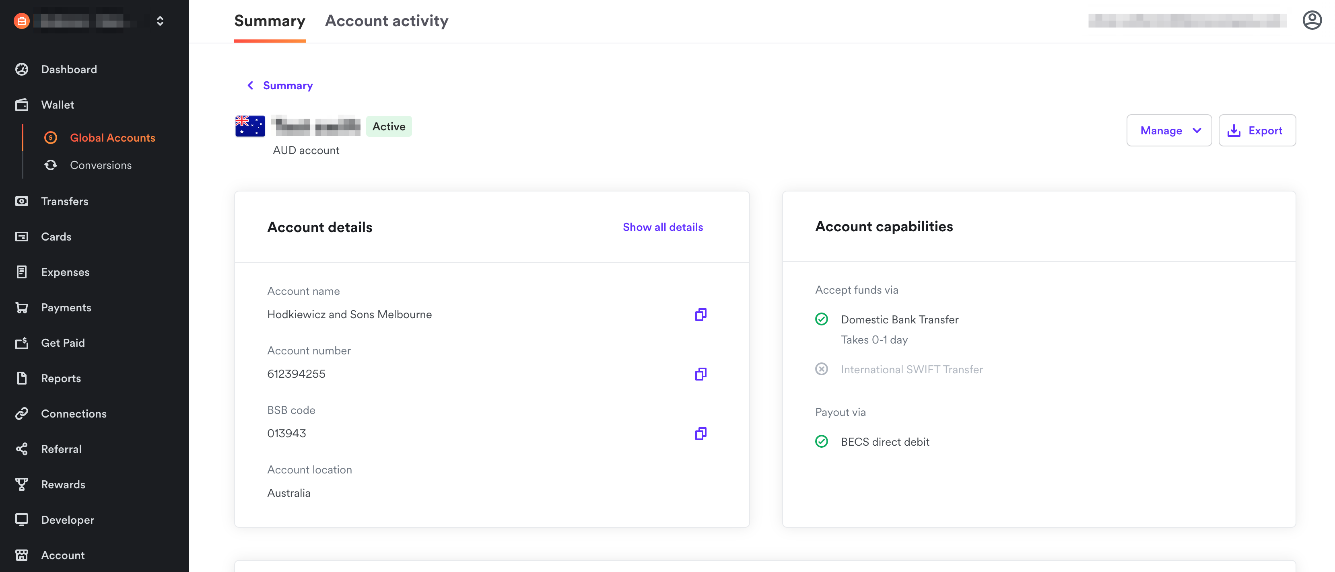Switch to the Account activity tab
This screenshot has width=1335, height=572.
tap(387, 20)
